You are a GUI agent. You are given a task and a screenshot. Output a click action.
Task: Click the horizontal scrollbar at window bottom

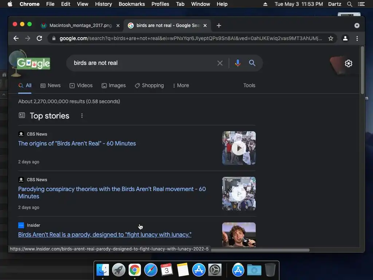point(260,250)
